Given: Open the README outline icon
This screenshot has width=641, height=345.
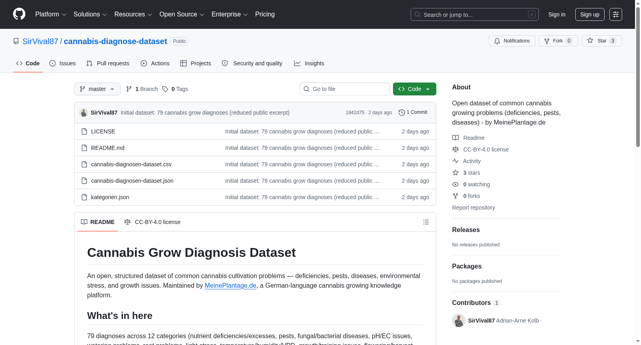Looking at the screenshot, I should [426, 222].
